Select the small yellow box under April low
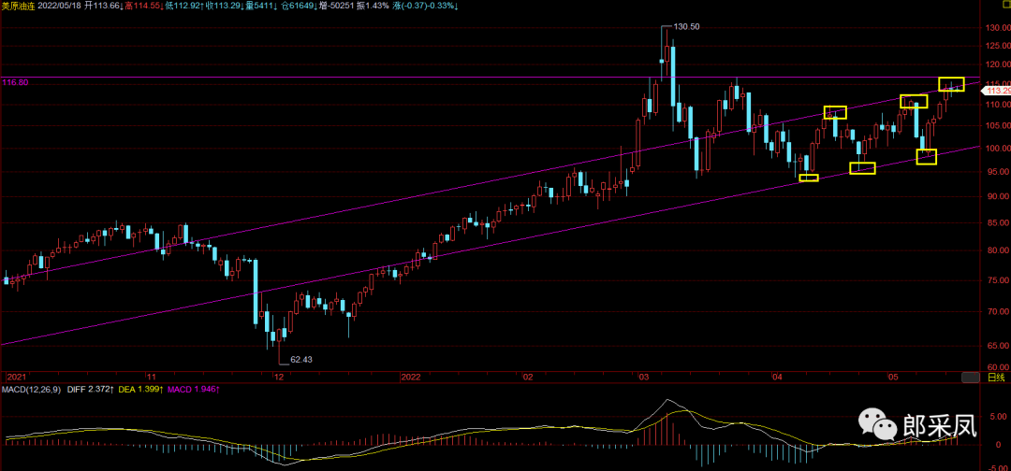Screen dimensions: 1011x471 (809, 177)
